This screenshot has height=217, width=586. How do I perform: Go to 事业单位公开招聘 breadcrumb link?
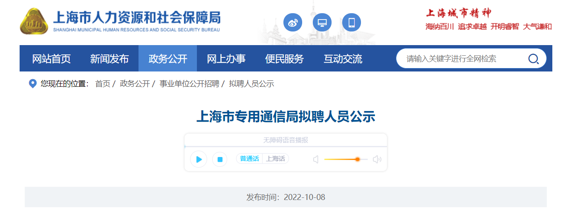[189, 84]
